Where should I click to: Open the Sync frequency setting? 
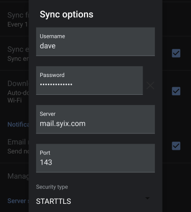[x=14, y=19]
